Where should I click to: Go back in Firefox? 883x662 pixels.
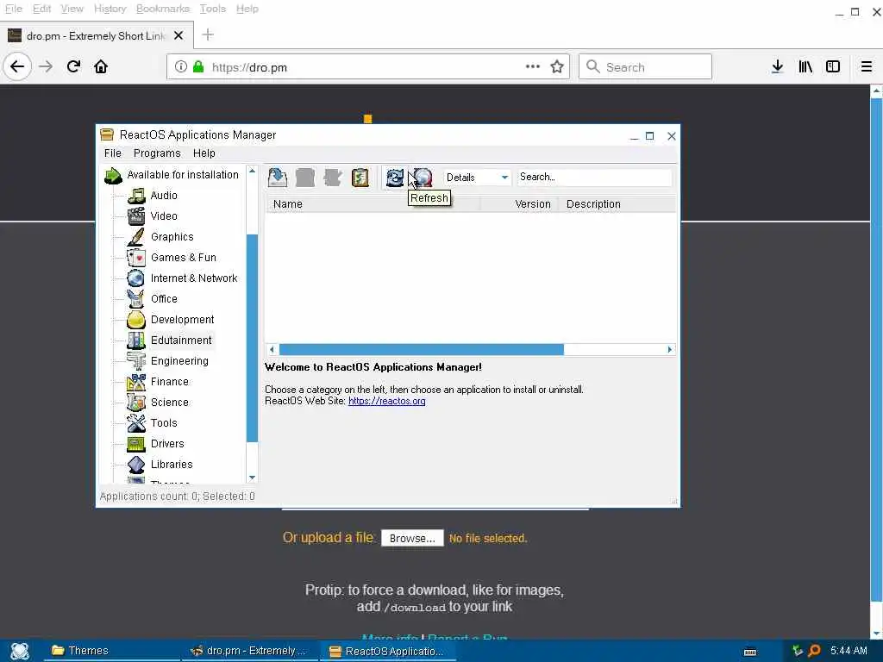click(x=17, y=66)
